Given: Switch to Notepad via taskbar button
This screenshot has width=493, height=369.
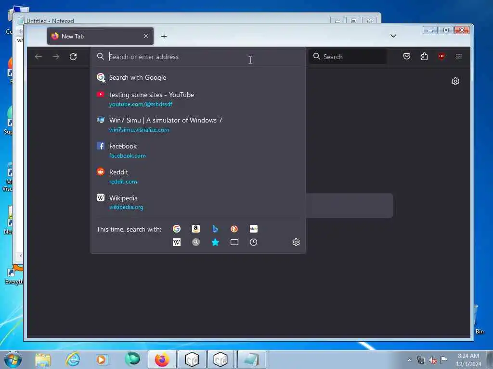Looking at the screenshot, I should [251, 359].
